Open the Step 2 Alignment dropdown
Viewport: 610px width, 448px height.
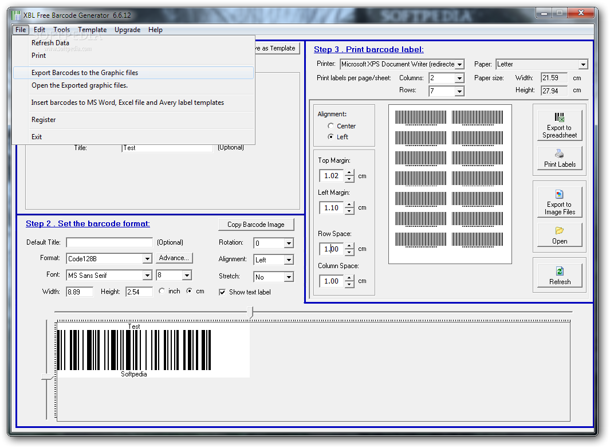pos(289,260)
